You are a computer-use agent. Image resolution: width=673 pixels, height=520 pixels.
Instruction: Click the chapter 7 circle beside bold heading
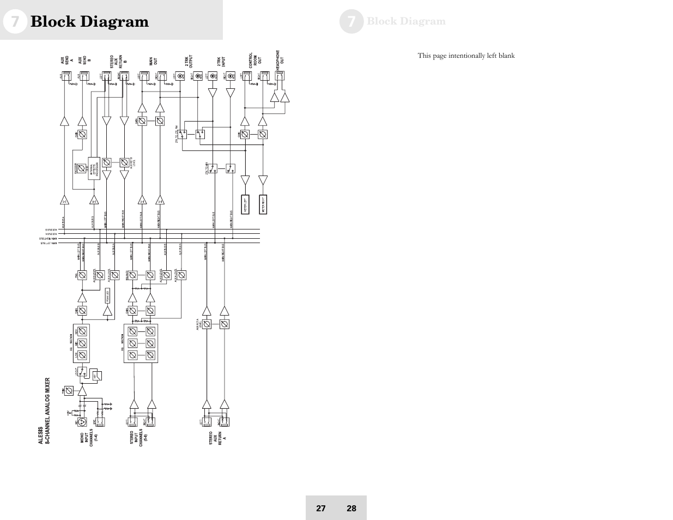15,22
